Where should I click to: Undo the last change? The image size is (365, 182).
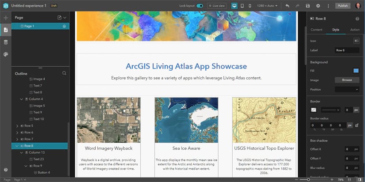pos(287,6)
